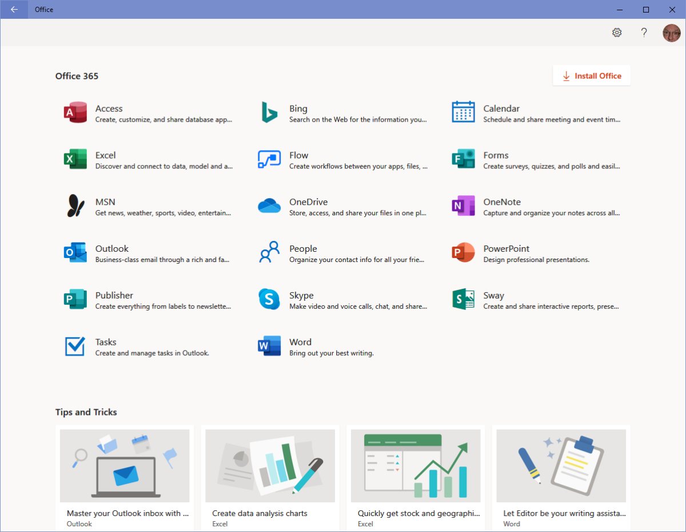Viewport: 686px width, 532px height.
Task: Open the Flow workflow icon
Action: pyautogui.click(x=269, y=159)
